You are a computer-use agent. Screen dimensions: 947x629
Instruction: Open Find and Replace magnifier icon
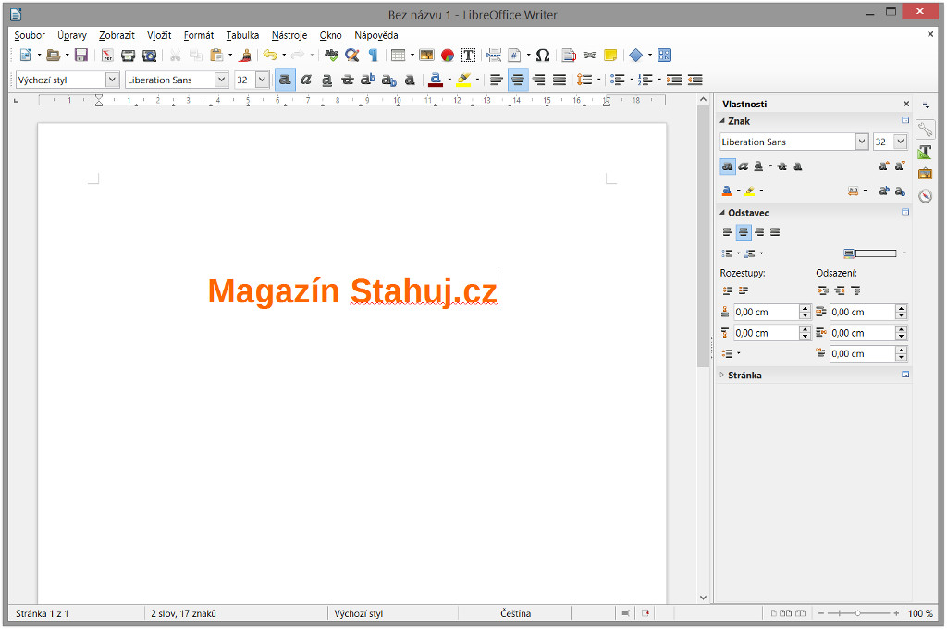pyautogui.click(x=352, y=55)
